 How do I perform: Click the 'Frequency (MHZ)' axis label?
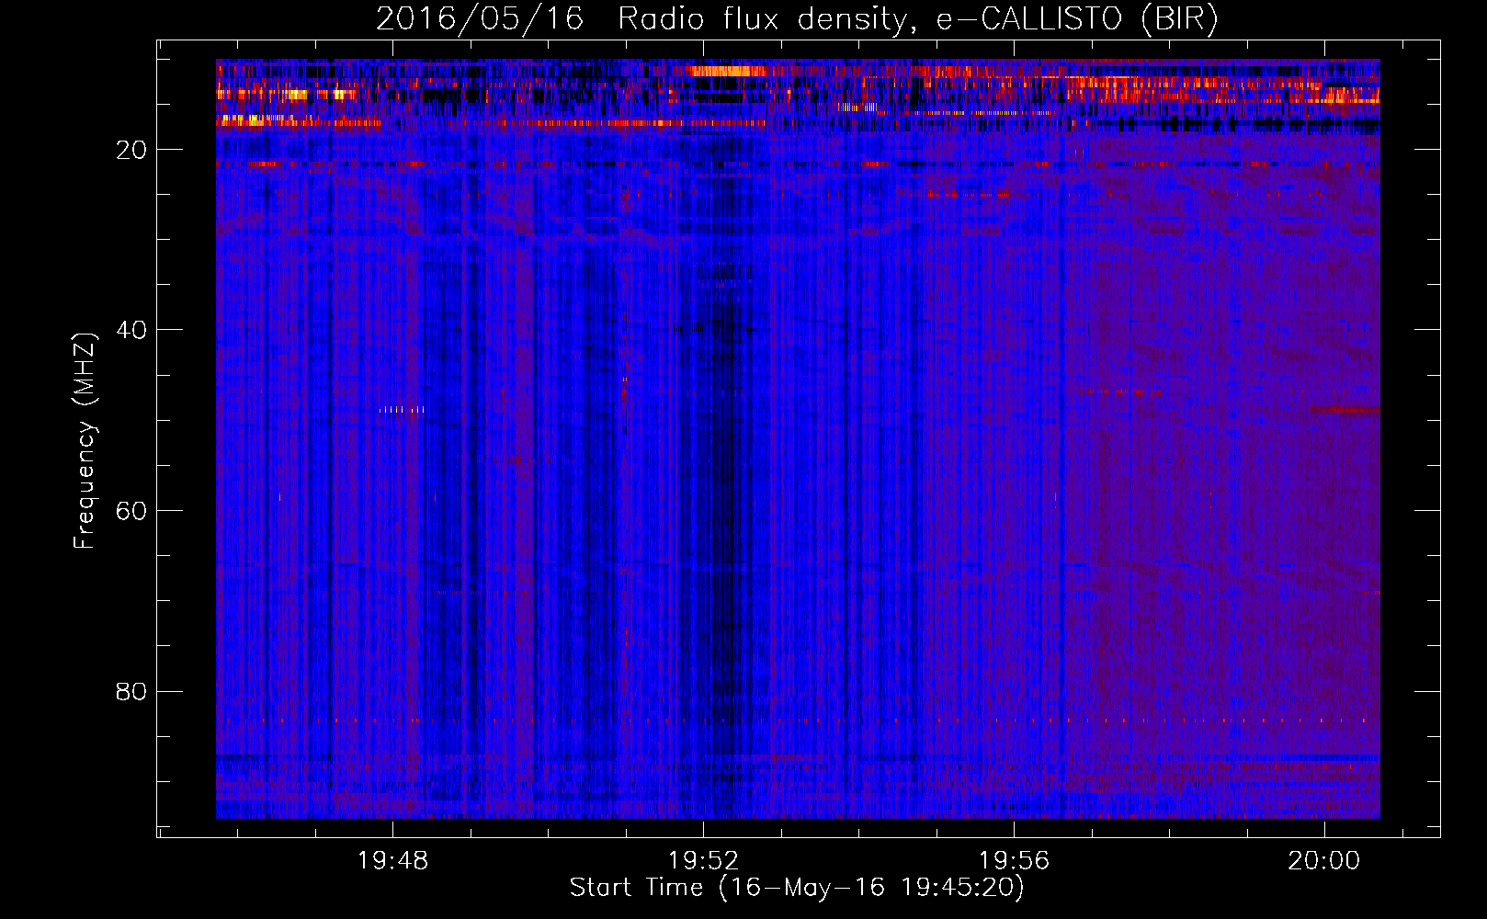(x=85, y=441)
